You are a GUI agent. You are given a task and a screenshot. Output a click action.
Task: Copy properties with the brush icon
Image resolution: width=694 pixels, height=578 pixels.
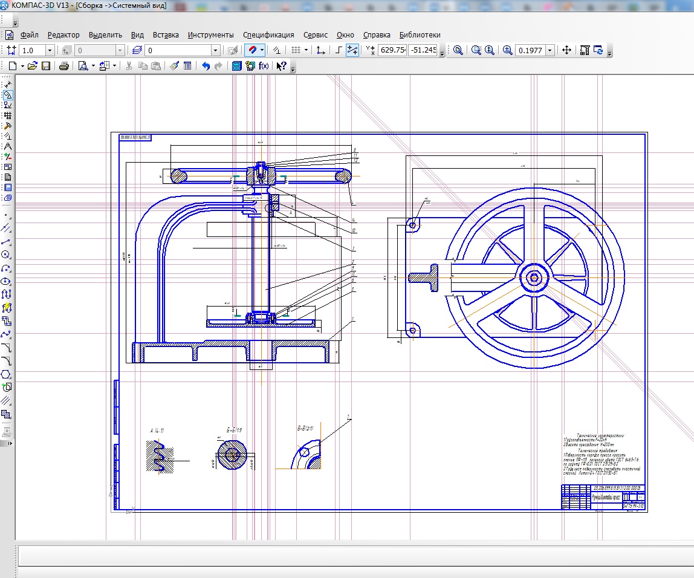tap(174, 66)
